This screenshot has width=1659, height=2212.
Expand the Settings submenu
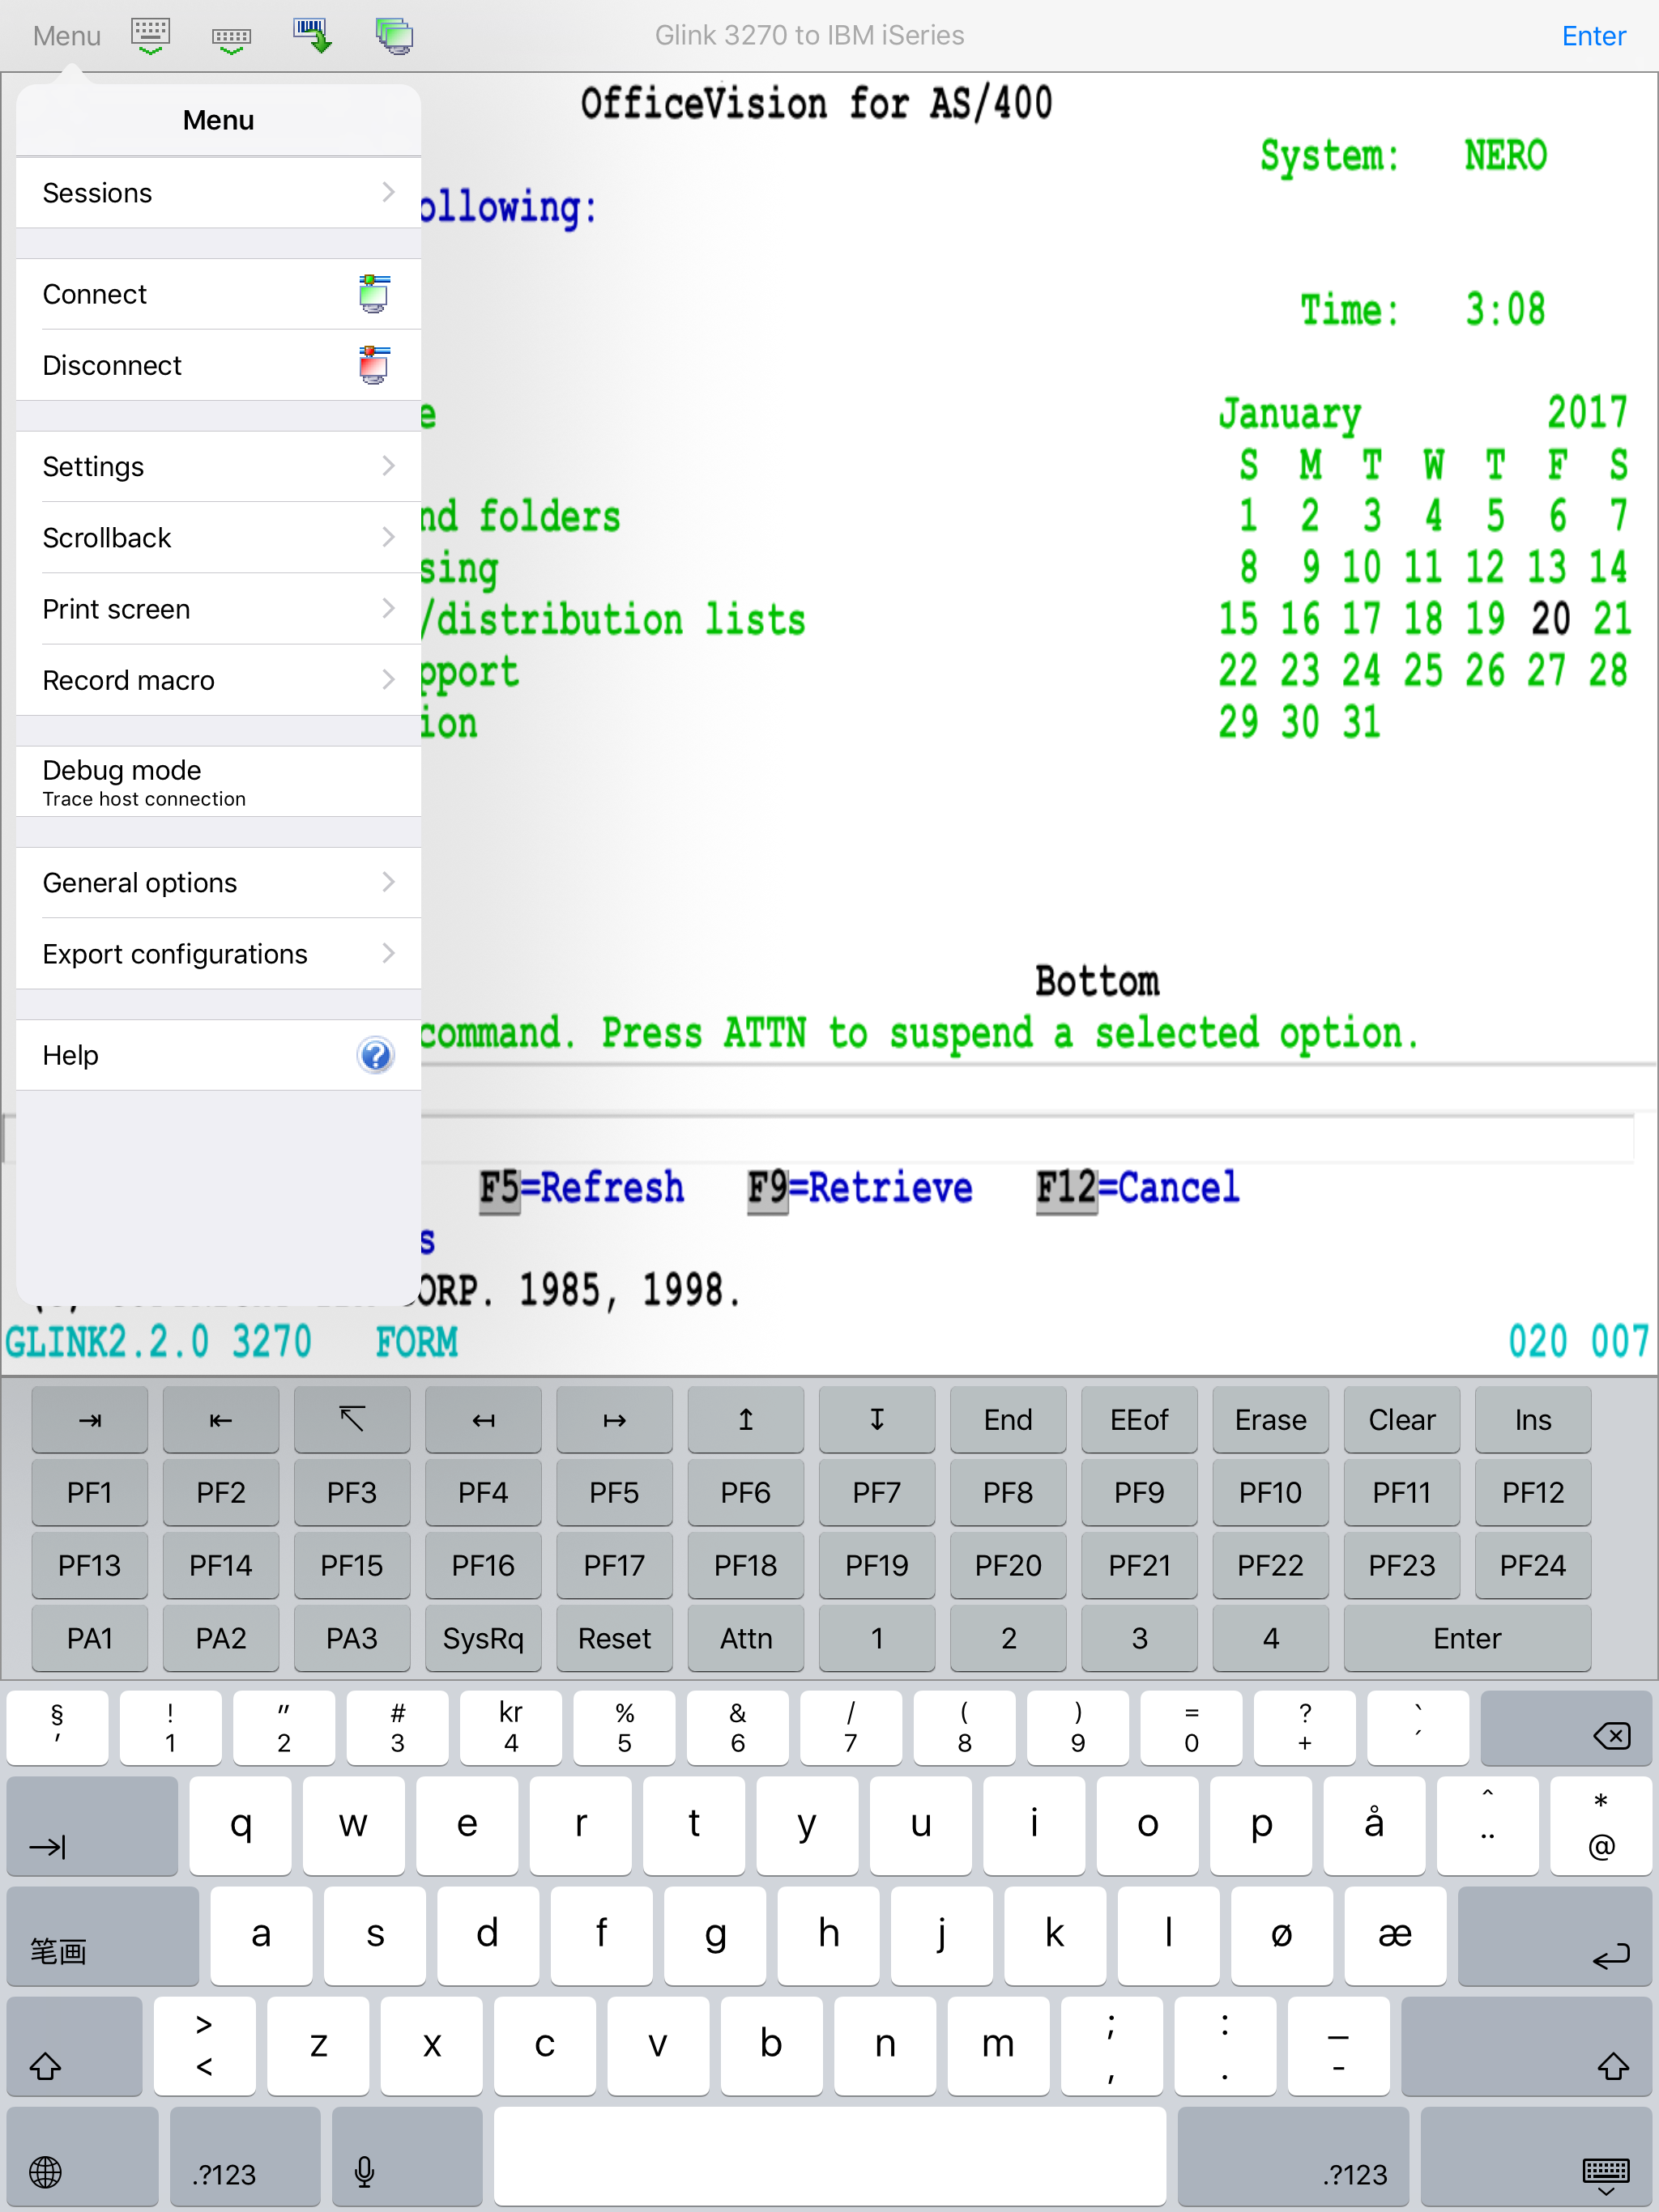click(218, 466)
